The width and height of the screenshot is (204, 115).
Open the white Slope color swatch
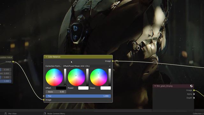click(106, 88)
